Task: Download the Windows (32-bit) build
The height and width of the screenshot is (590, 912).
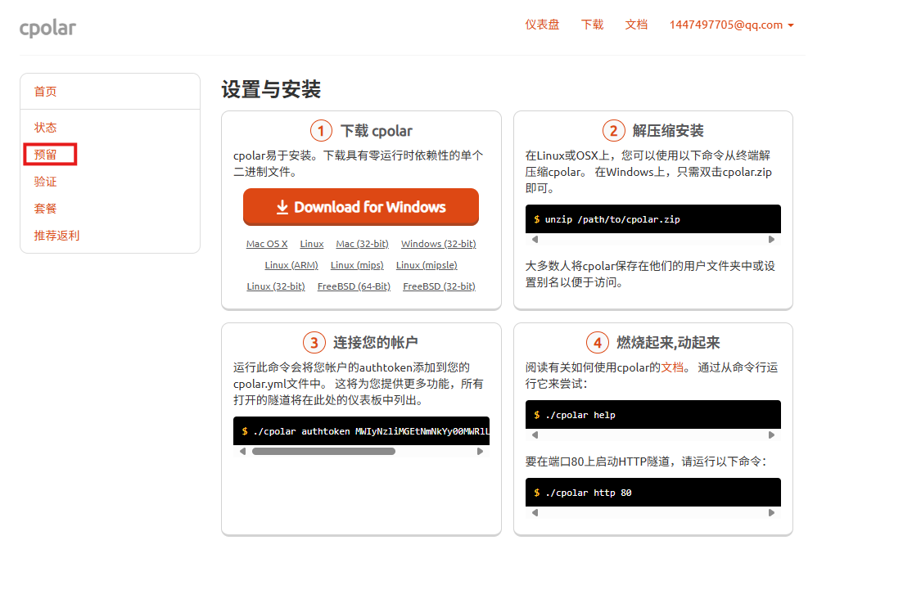Action: (x=439, y=244)
